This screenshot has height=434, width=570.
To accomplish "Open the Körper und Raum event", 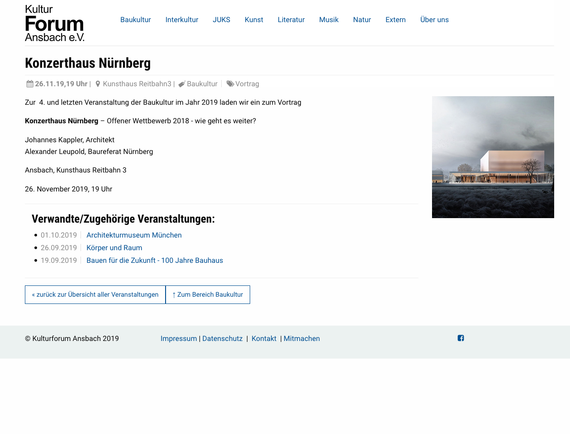I will [x=114, y=247].
